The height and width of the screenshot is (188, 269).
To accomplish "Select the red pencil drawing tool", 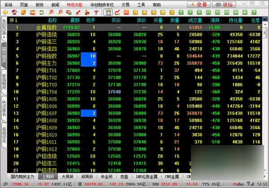I will pos(78,13).
